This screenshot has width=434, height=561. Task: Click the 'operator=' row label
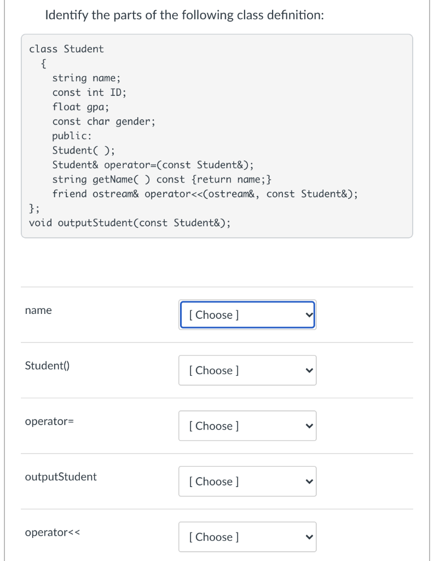[x=49, y=421]
